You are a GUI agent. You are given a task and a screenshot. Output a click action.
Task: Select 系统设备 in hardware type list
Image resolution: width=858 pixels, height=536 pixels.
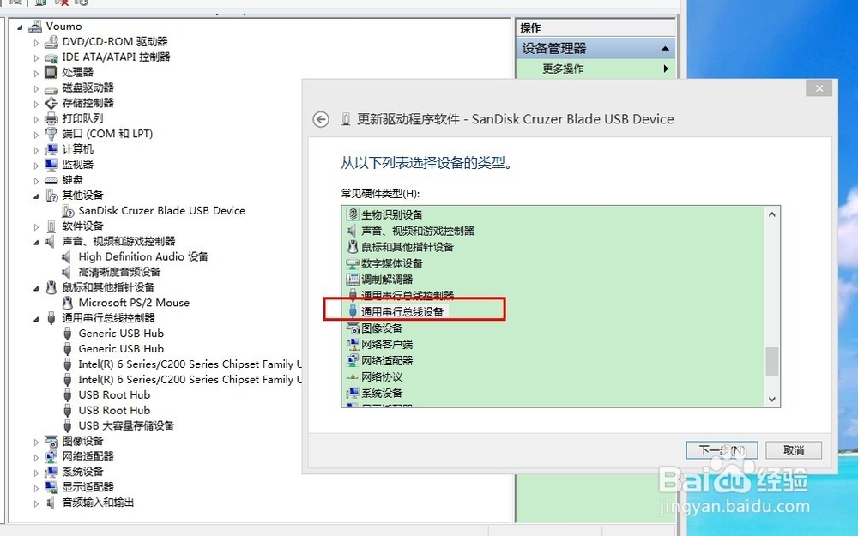pos(382,394)
